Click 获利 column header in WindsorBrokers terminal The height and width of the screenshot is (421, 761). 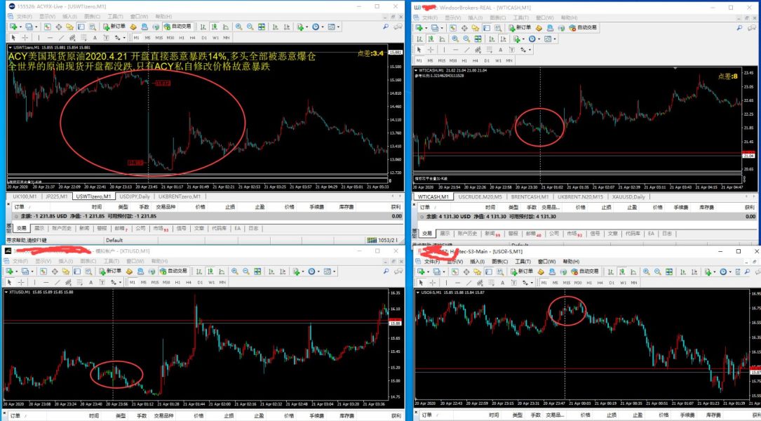pyautogui.click(x=749, y=208)
